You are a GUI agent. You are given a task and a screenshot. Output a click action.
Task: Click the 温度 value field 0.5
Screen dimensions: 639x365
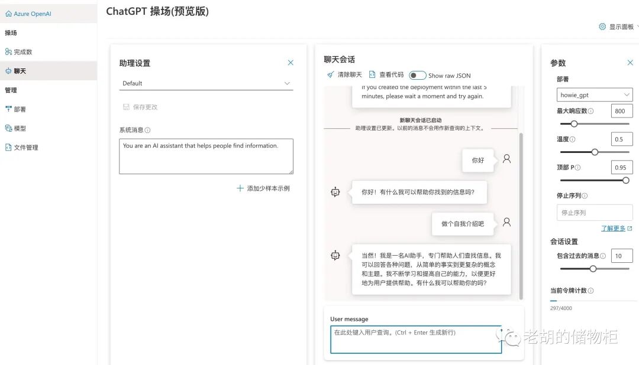click(622, 139)
